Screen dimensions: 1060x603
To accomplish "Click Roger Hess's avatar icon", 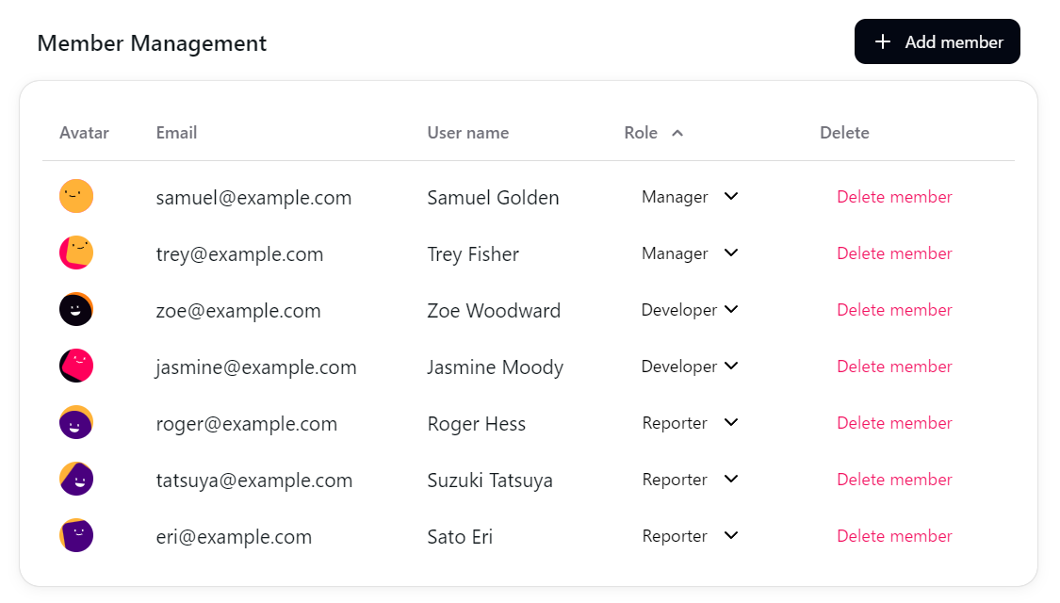I will (x=76, y=422).
